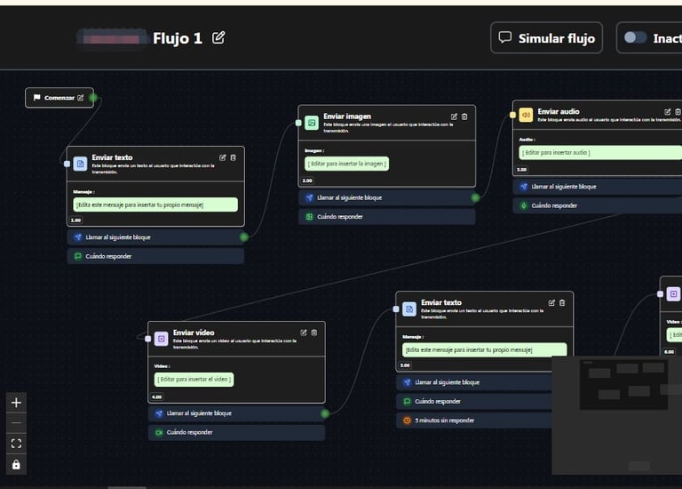Click the image icon of Enviar imagen block
This screenshot has width=682, height=489.
pos(312,123)
